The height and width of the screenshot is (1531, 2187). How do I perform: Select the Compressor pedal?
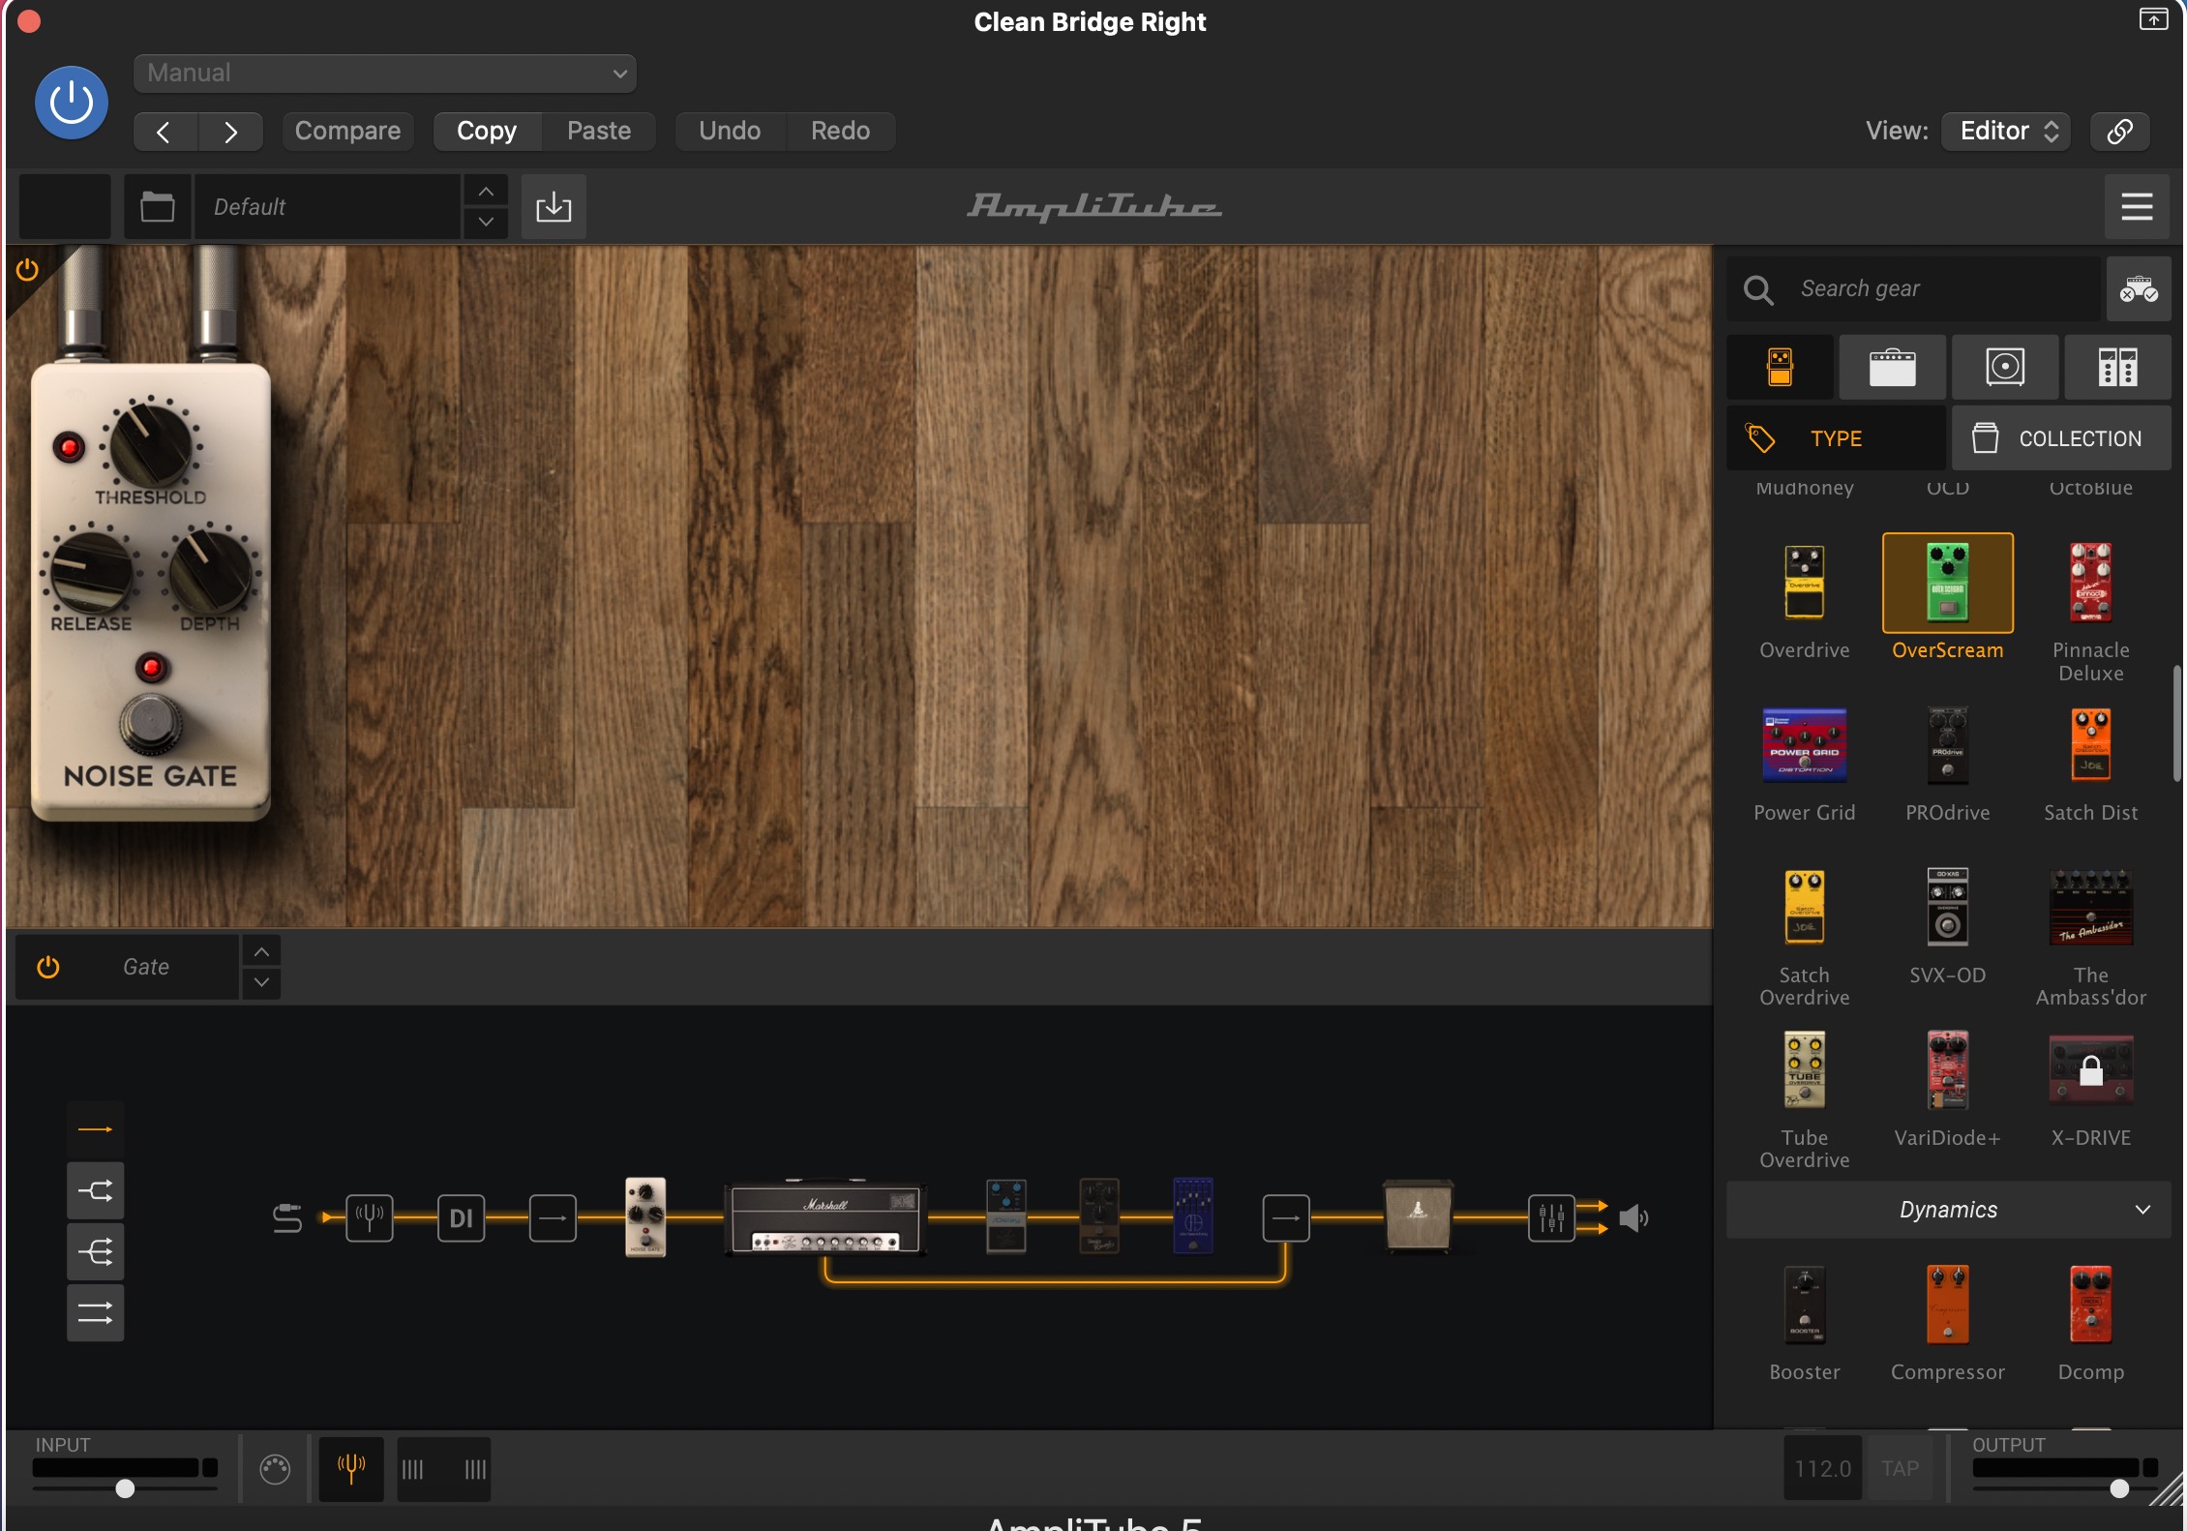[1947, 1305]
